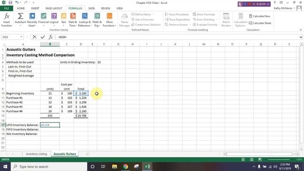Click the Insert Function button
The width and height of the screenshot is (304, 171).
(7, 20)
